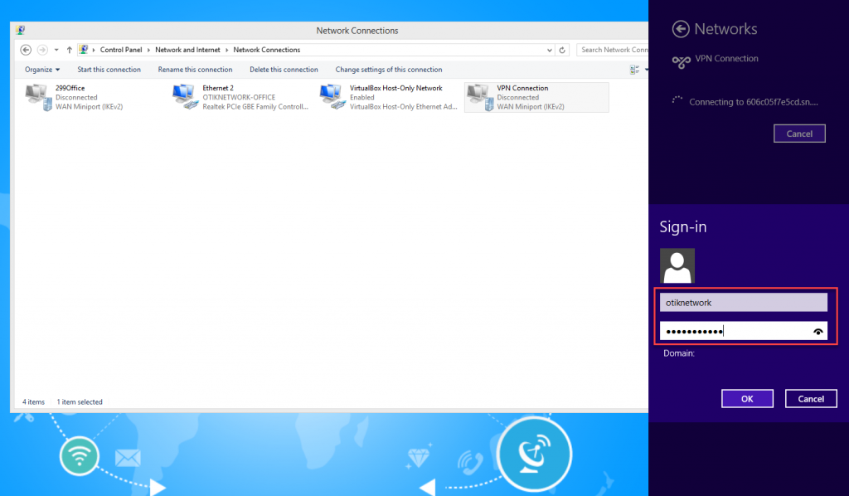Screen dimensions: 849x496
Task: Cancel the connecting VPN attempt
Action: click(799, 134)
